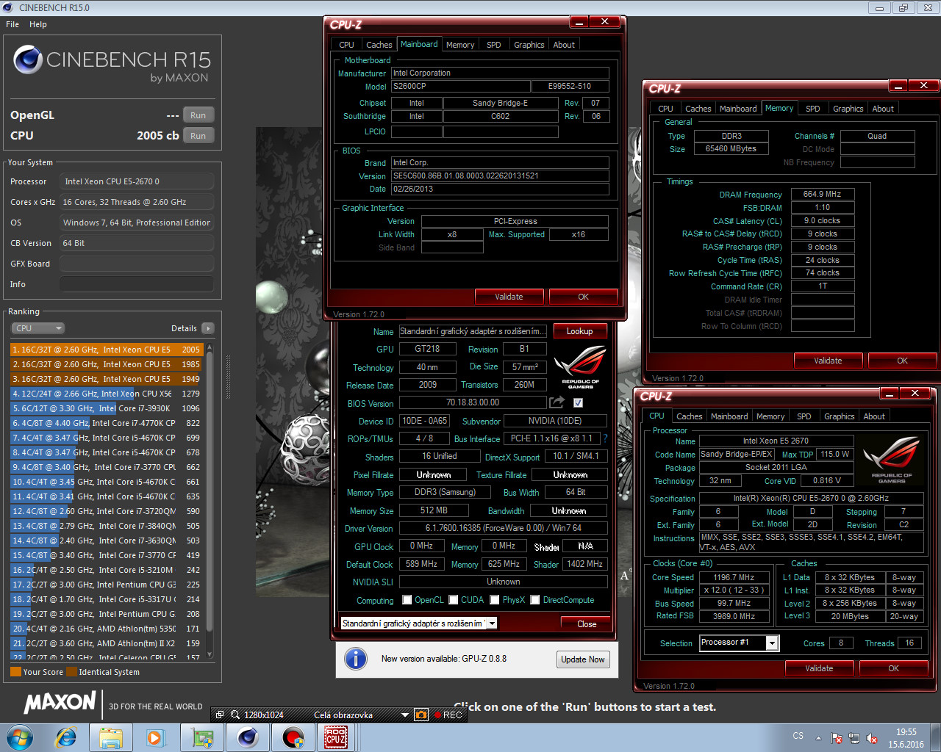941x752 pixels.
Task: Toggle the UEFI checkbox beside BIOS Version
Action: [578, 402]
